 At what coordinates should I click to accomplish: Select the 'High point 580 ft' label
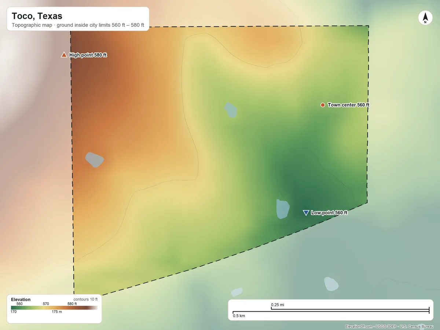coord(88,55)
